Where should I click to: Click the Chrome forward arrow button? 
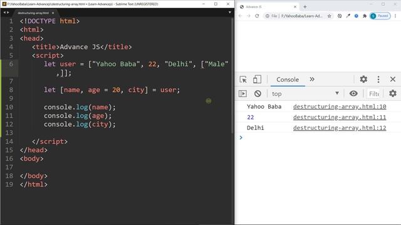pos(249,16)
